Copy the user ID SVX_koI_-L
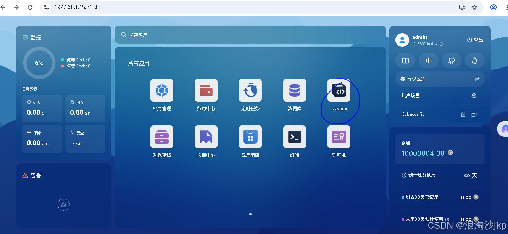This screenshot has width=508, height=234. pyautogui.click(x=442, y=44)
